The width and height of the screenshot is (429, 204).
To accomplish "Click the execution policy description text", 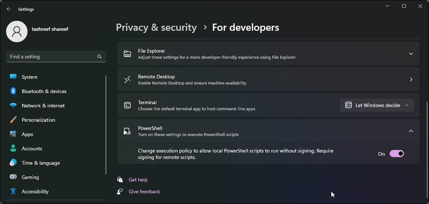I will [235, 154].
